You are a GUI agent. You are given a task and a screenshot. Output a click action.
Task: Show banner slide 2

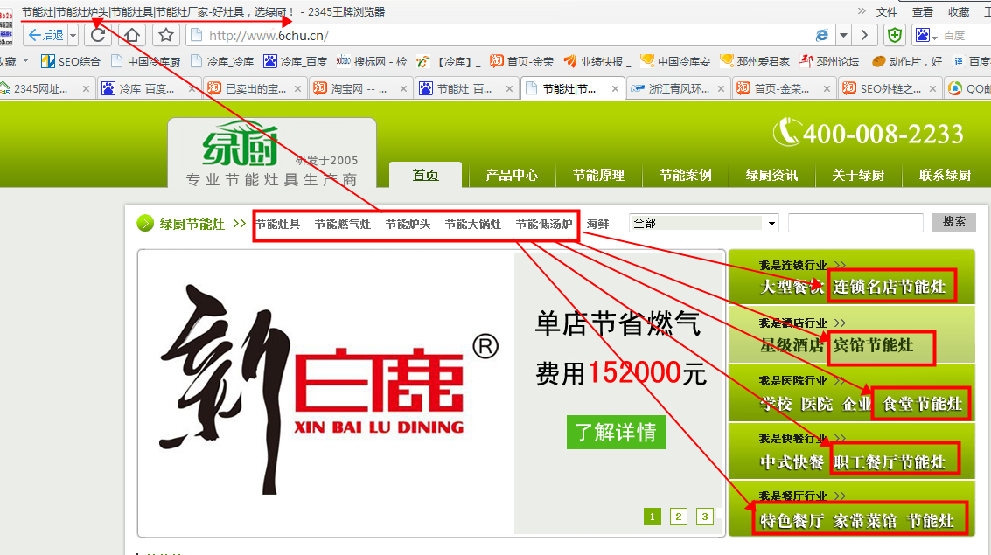click(x=678, y=517)
